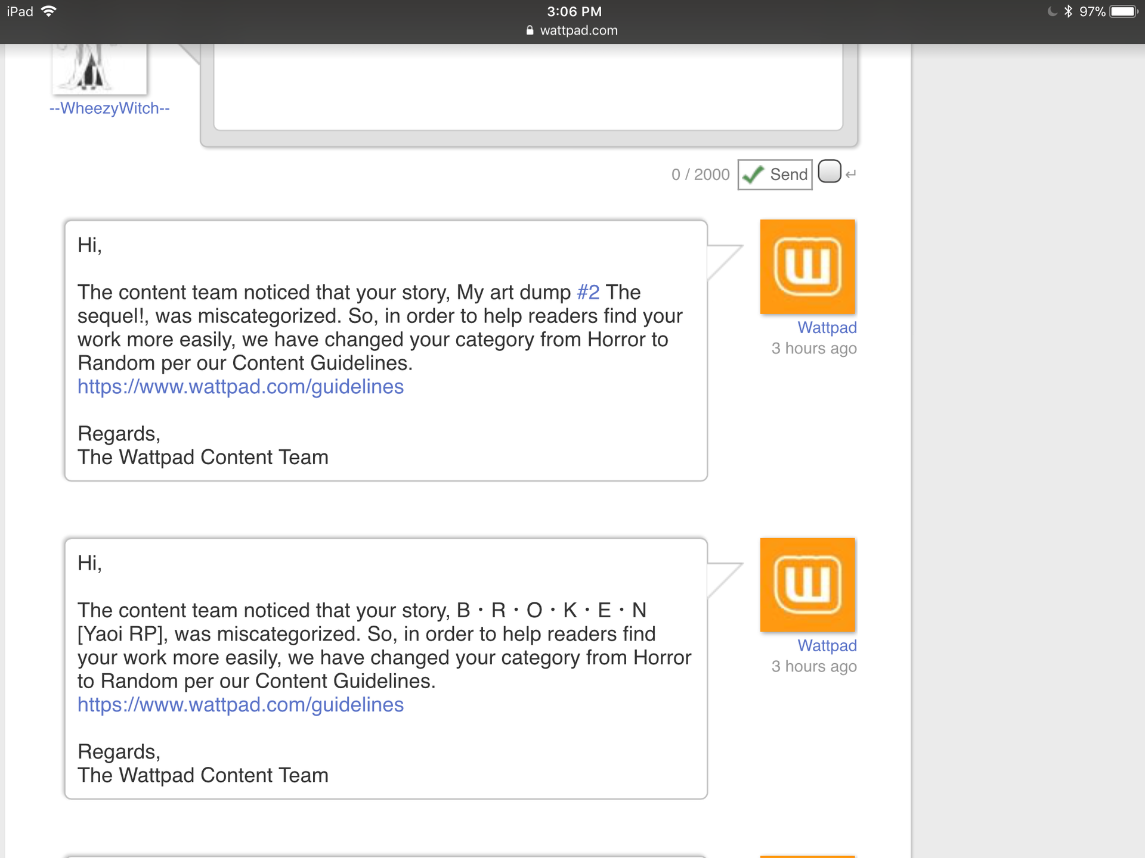The image size is (1145, 858).
Task: Open the Wattpad sender name on the art dump message
Action: click(827, 328)
